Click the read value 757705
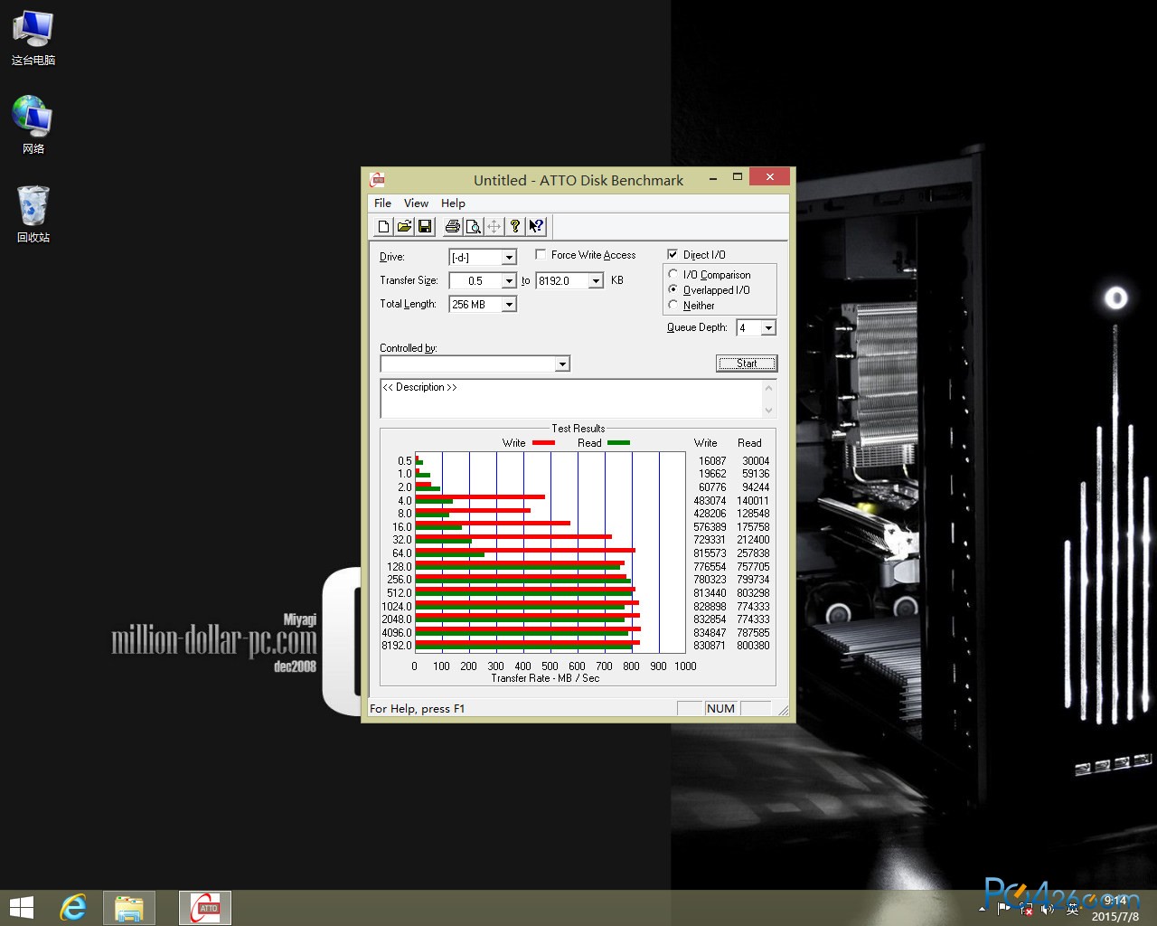The width and height of the screenshot is (1157, 926). pos(753,567)
